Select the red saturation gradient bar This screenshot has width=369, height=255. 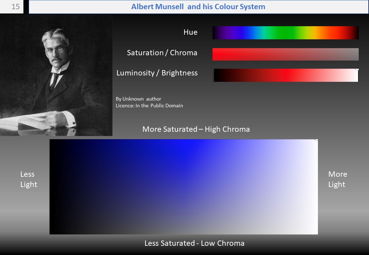point(286,54)
